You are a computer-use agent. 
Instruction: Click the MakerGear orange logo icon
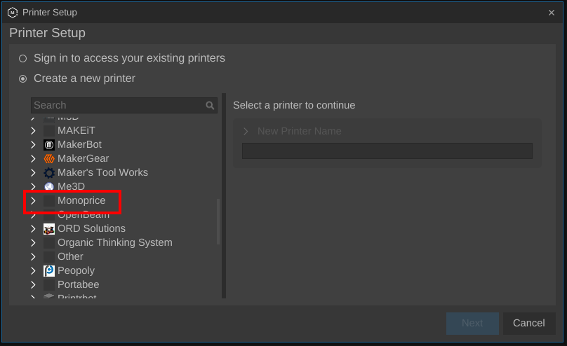tap(49, 159)
